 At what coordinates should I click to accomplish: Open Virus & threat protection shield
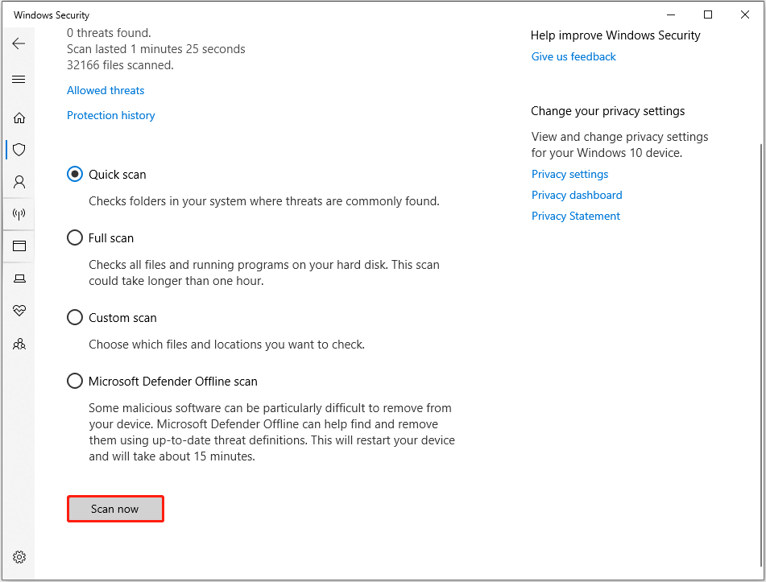tap(19, 150)
